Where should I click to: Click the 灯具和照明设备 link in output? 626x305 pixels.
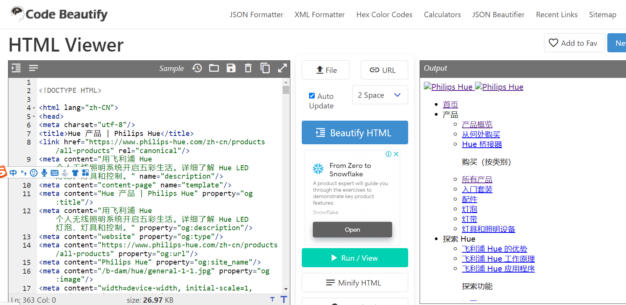point(488,229)
